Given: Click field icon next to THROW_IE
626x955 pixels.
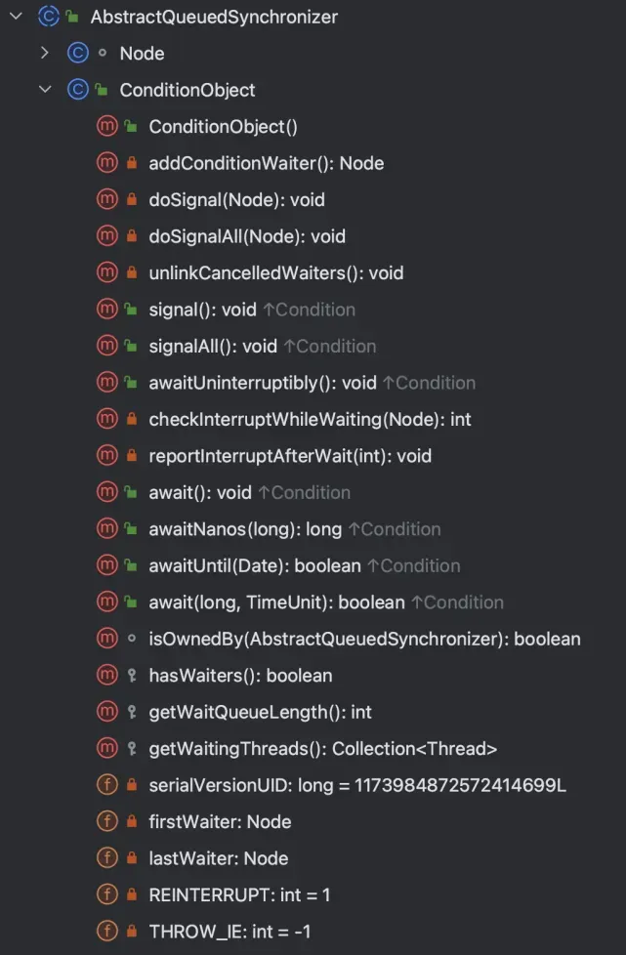Looking at the screenshot, I should tap(107, 932).
